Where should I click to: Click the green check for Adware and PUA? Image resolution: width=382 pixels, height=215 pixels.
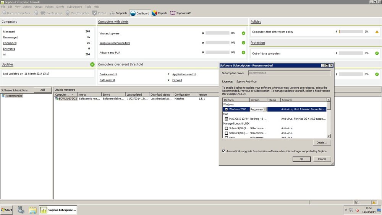click(x=243, y=52)
